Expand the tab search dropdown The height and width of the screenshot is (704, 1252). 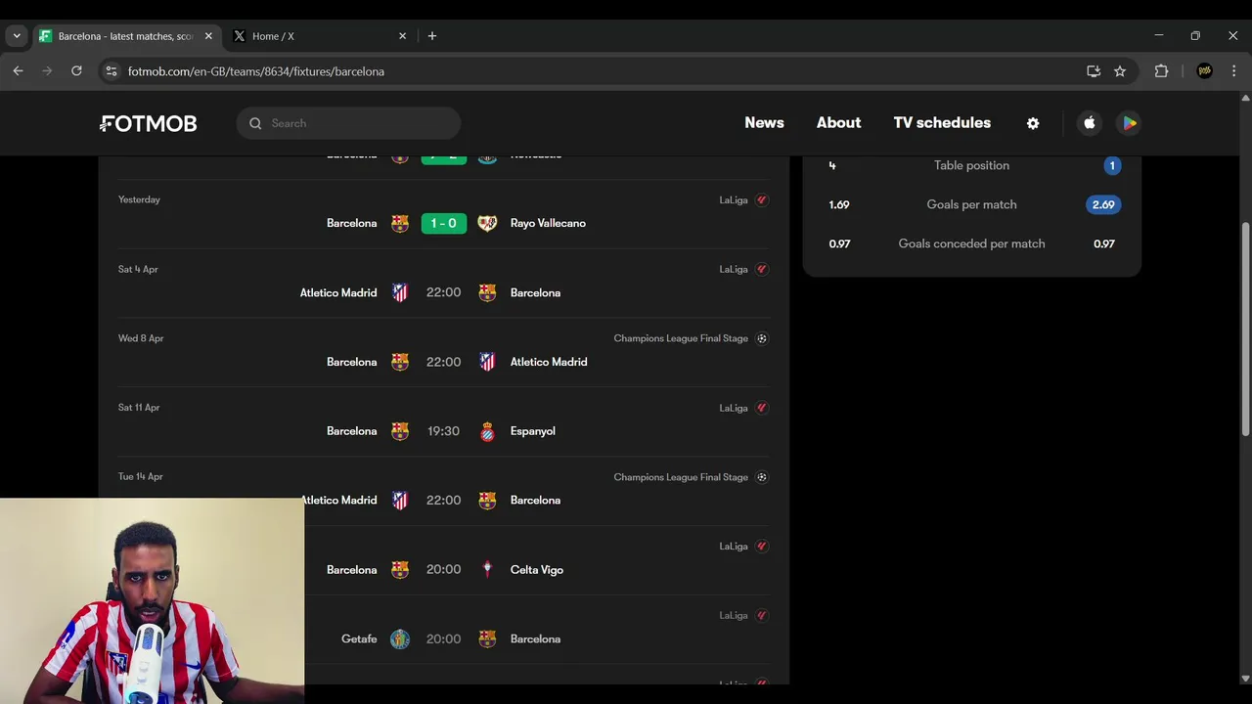17,36
